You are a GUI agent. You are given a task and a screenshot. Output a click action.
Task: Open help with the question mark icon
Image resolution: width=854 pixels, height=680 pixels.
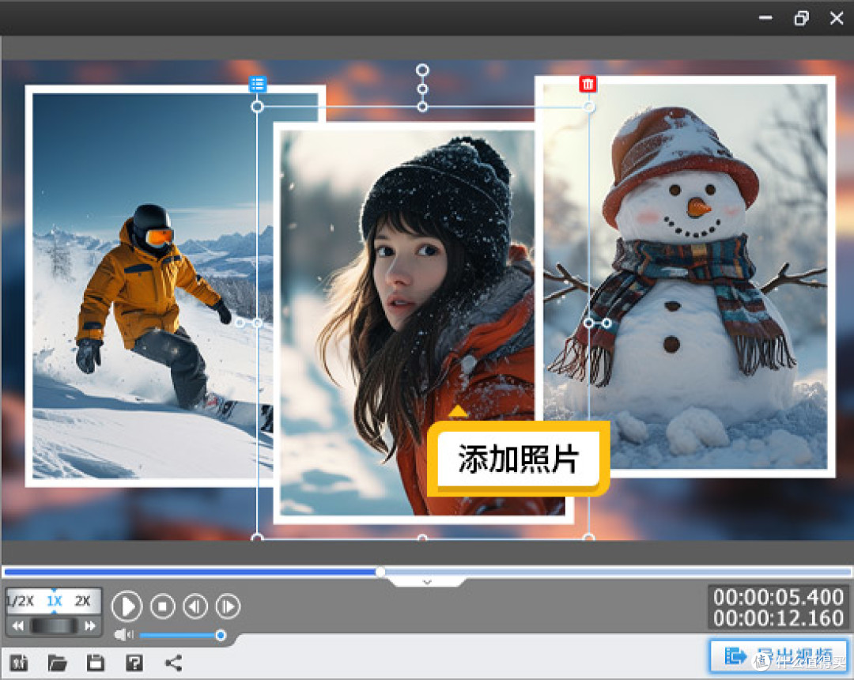coord(134,663)
